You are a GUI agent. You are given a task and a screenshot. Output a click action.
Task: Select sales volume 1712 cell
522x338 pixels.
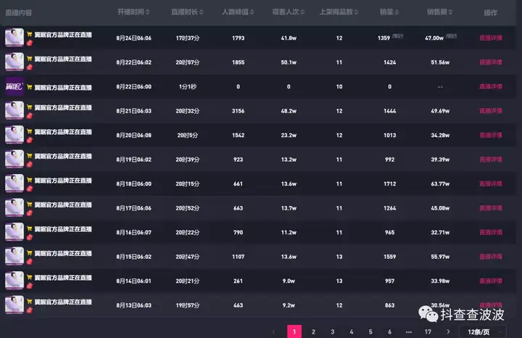389,184
